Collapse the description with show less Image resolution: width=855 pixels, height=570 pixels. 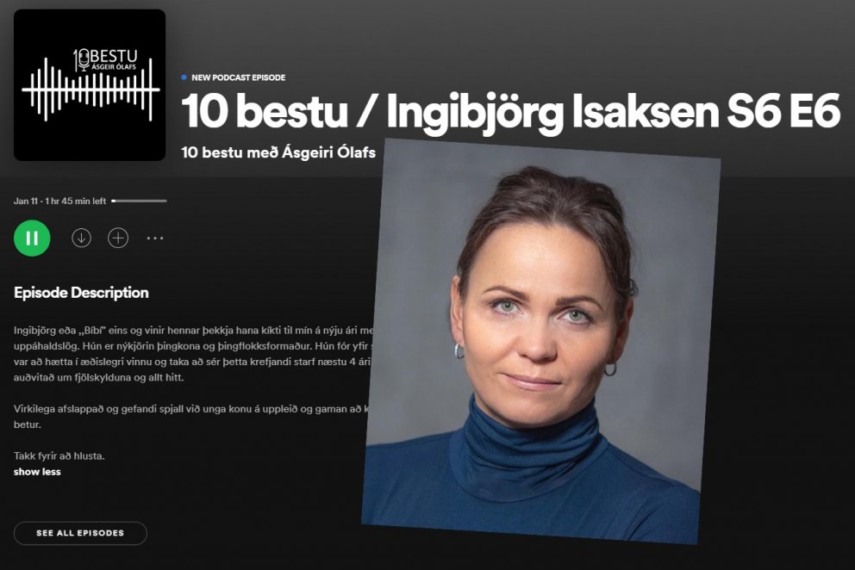37,472
